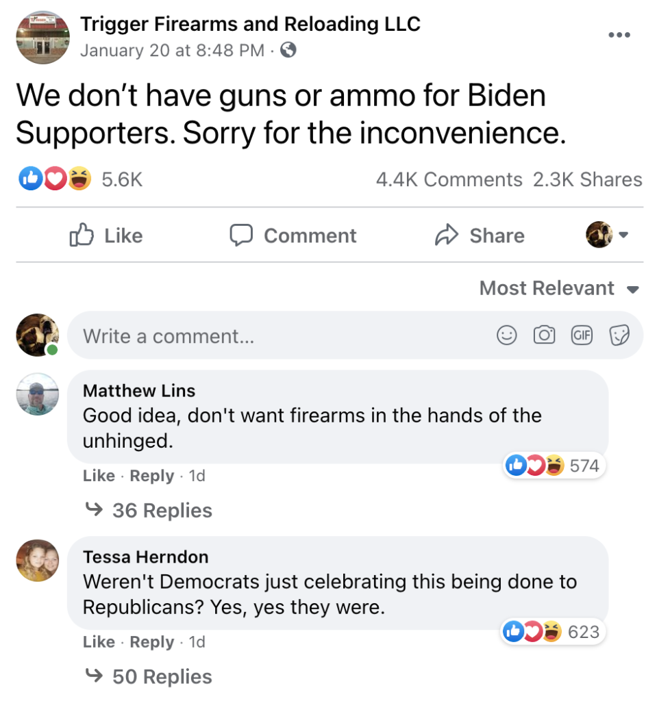Expand 36 Replies under Matthew Lins

[x=149, y=511]
